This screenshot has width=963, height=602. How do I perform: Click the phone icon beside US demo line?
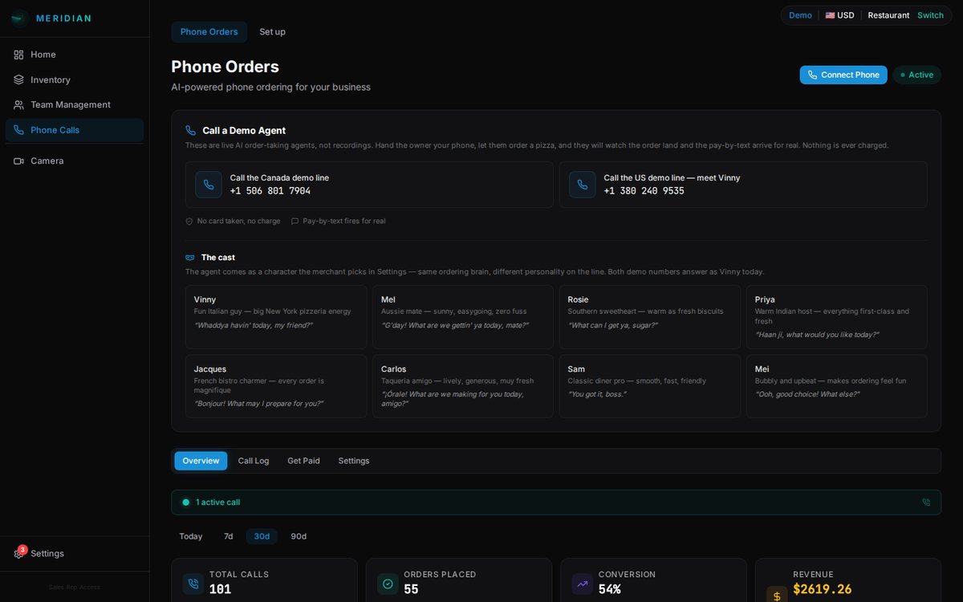[583, 185]
